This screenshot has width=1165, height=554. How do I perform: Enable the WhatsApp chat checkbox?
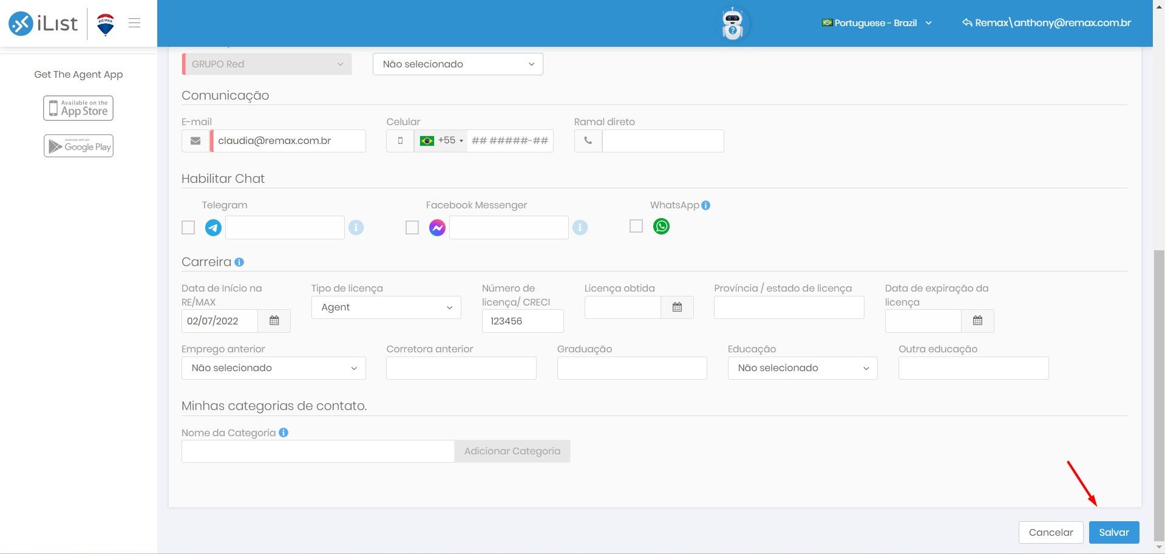click(636, 226)
